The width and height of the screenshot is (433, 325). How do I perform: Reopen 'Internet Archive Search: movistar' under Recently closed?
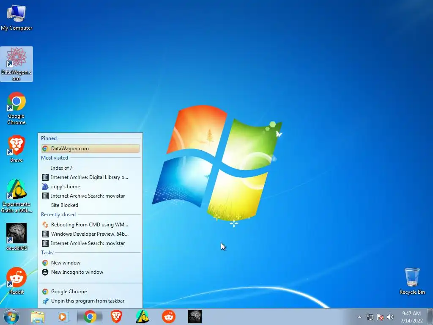tap(90, 243)
